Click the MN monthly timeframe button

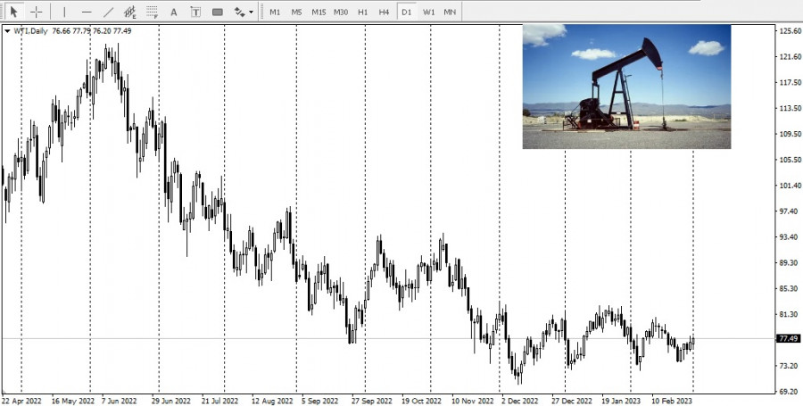450,12
